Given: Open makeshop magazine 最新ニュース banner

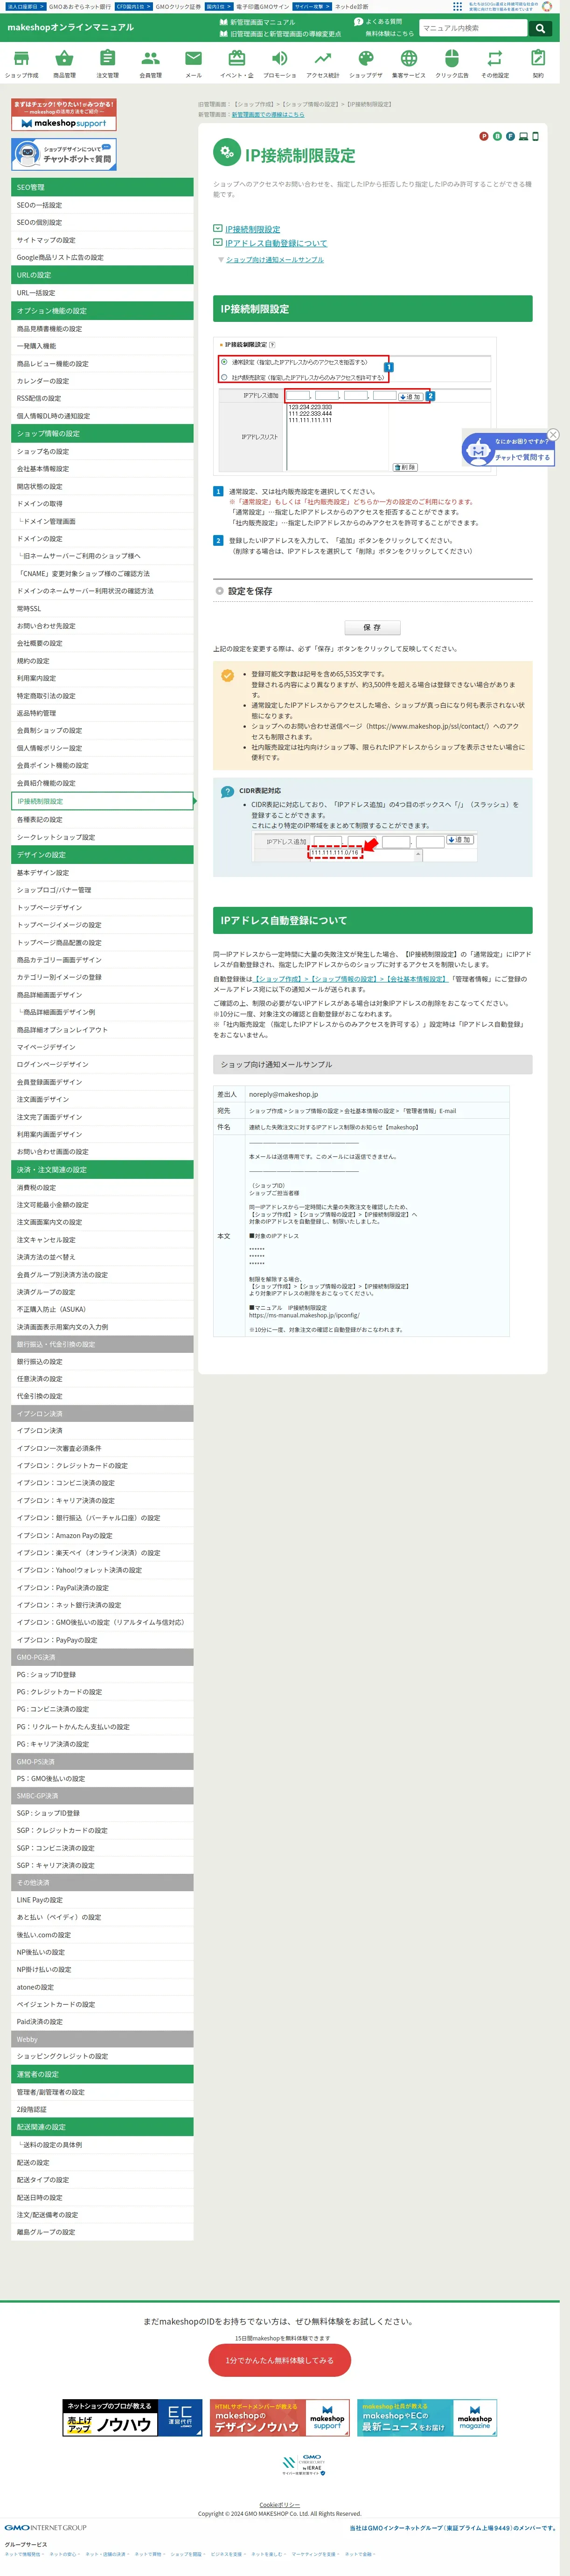Looking at the screenshot, I should pos(427,2418).
